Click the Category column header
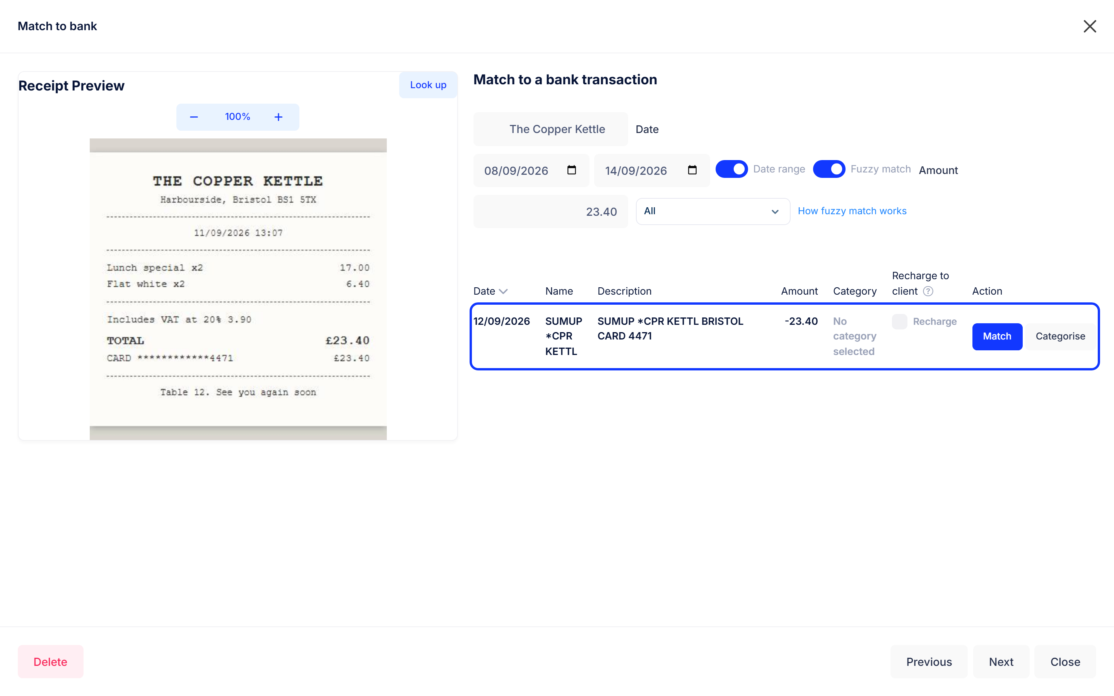The height and width of the screenshot is (696, 1114). (855, 291)
